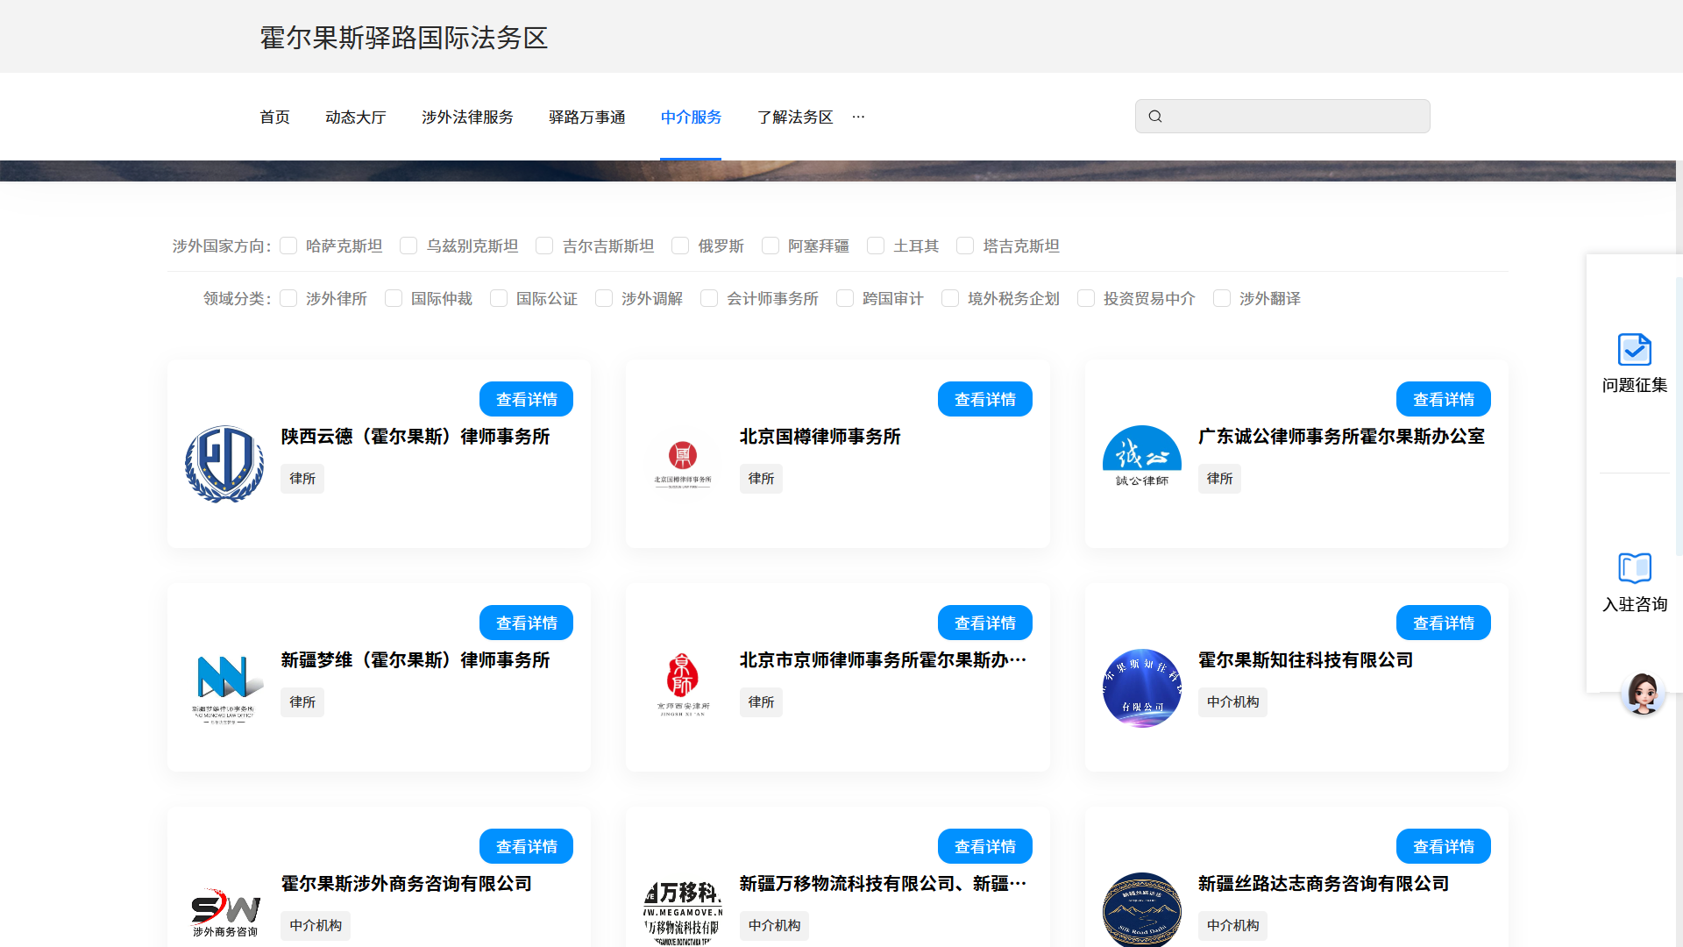View details of 北京国樽律师事务所
Viewport: 1683px width, 947px height.
pyautogui.click(x=984, y=399)
